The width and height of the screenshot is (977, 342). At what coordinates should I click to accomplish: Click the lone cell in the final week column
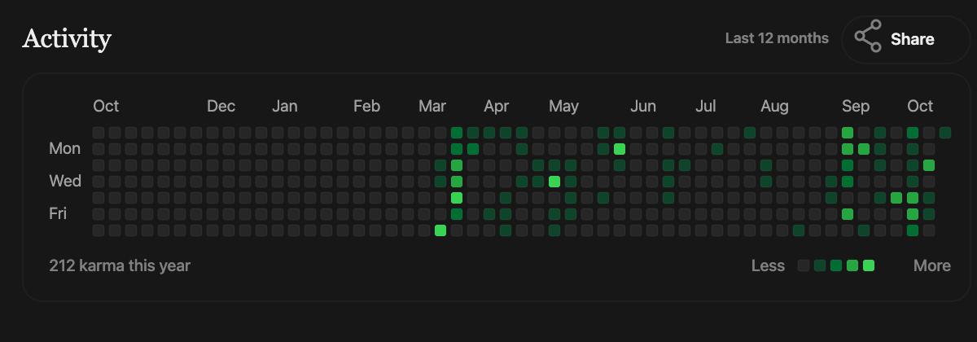coord(945,133)
